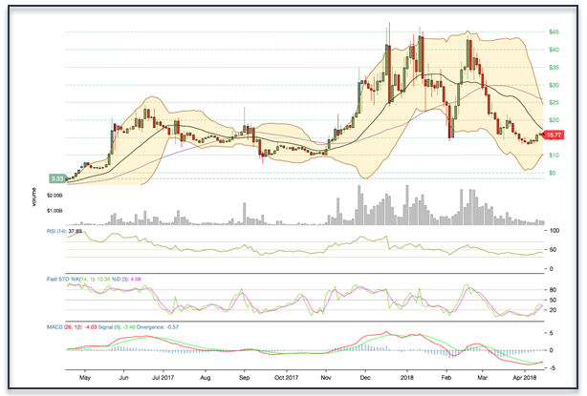Click the MACD value -4.03

point(90,327)
